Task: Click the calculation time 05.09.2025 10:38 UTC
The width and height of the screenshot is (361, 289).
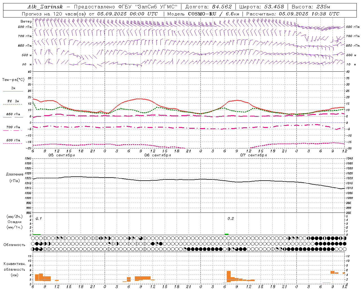Action: pos(309,14)
